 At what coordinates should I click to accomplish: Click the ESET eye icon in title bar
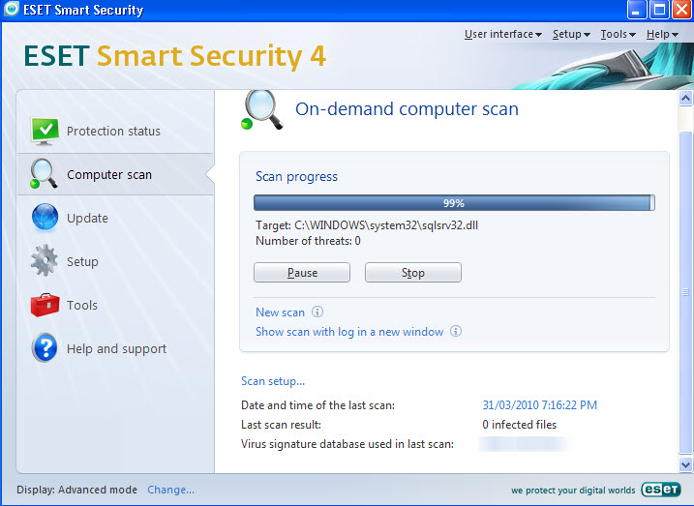[11, 9]
